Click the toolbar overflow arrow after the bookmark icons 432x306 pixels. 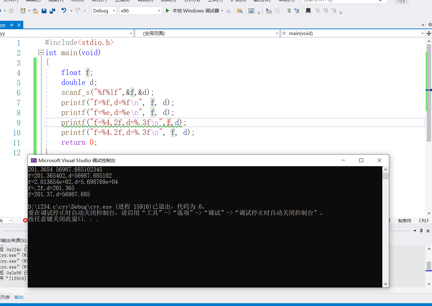341,12
